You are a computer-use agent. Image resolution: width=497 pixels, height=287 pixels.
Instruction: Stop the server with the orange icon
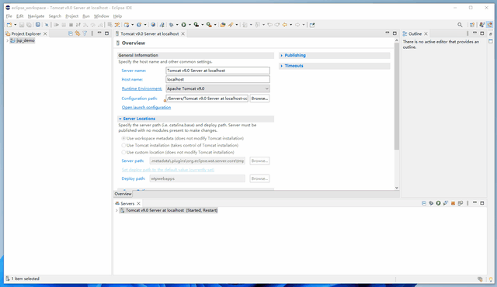tap(453, 203)
